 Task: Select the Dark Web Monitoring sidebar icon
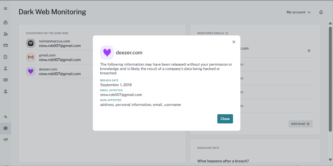point(5,128)
